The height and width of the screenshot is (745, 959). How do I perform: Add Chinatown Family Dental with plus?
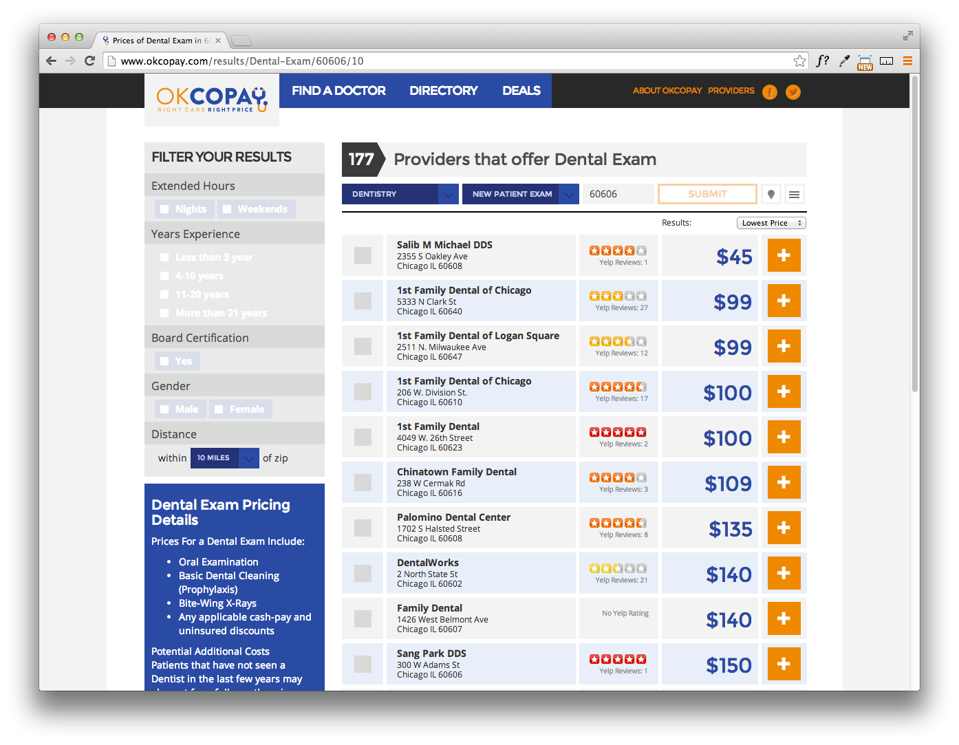[784, 482]
